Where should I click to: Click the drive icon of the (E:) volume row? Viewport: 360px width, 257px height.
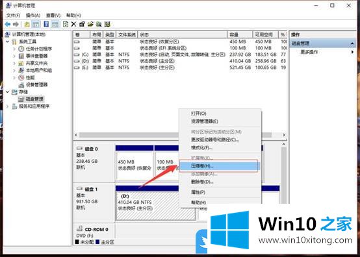77,67
